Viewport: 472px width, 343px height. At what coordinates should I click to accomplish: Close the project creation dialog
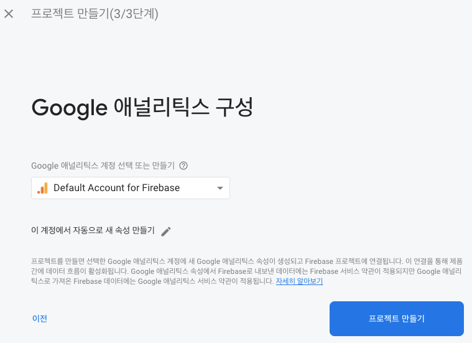pos(9,14)
